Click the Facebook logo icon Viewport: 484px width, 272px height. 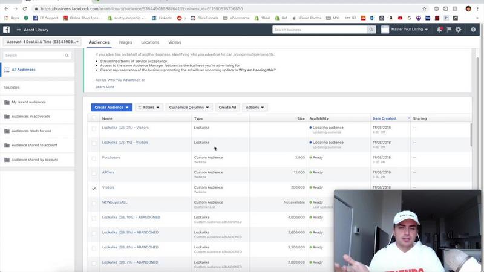coord(6,30)
